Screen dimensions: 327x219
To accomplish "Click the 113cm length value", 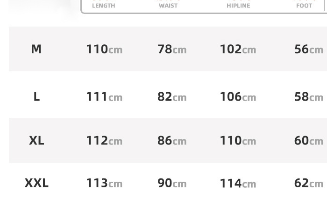I will [x=104, y=183].
